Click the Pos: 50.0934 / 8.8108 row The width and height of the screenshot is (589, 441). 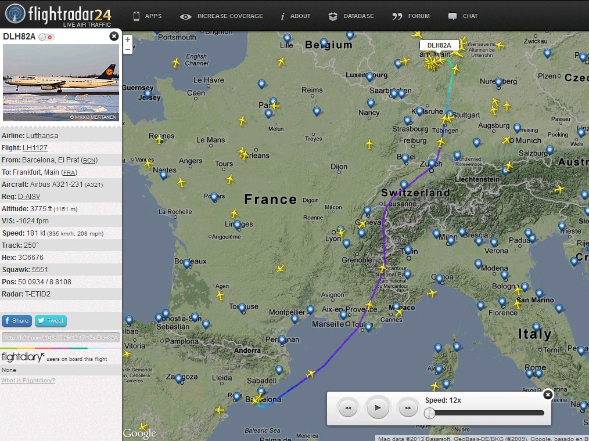tap(61, 282)
